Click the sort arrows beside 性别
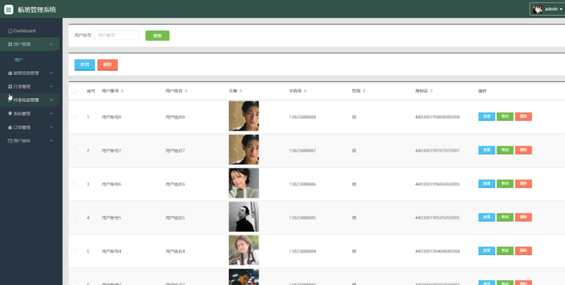Screen dimensions: 565x285 tap(364, 91)
